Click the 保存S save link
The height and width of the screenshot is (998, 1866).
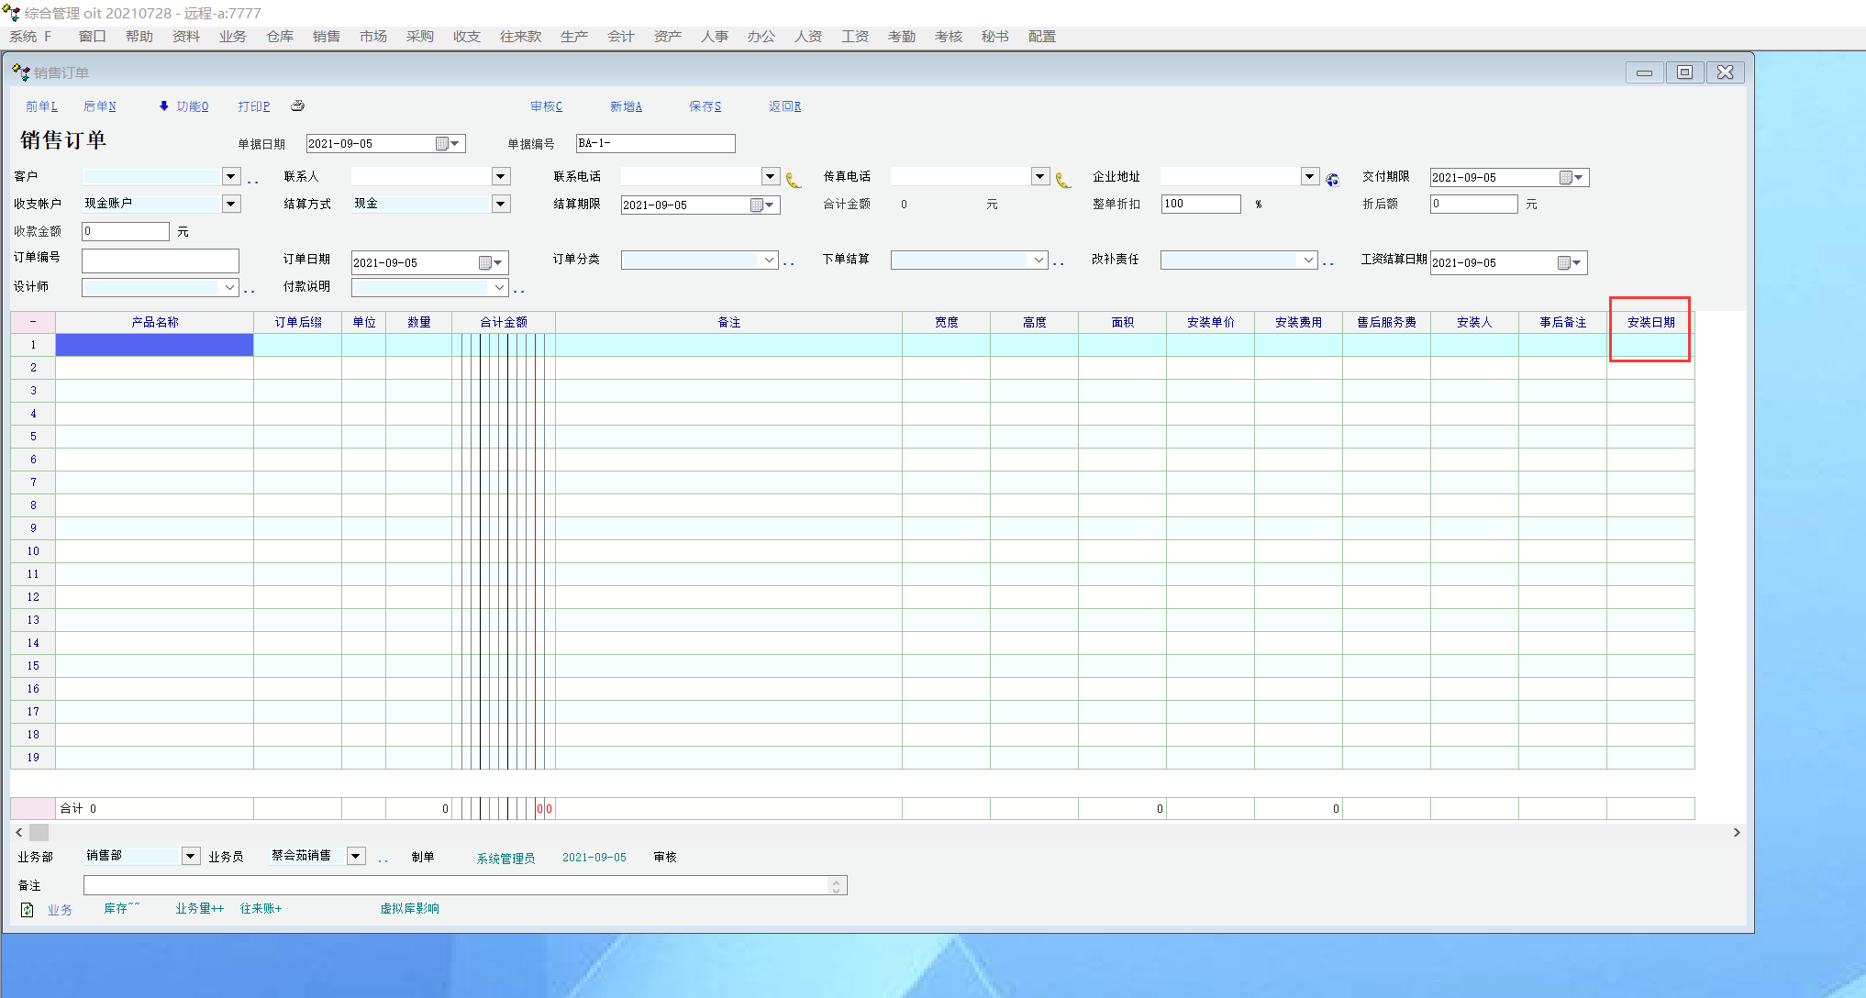coord(705,106)
